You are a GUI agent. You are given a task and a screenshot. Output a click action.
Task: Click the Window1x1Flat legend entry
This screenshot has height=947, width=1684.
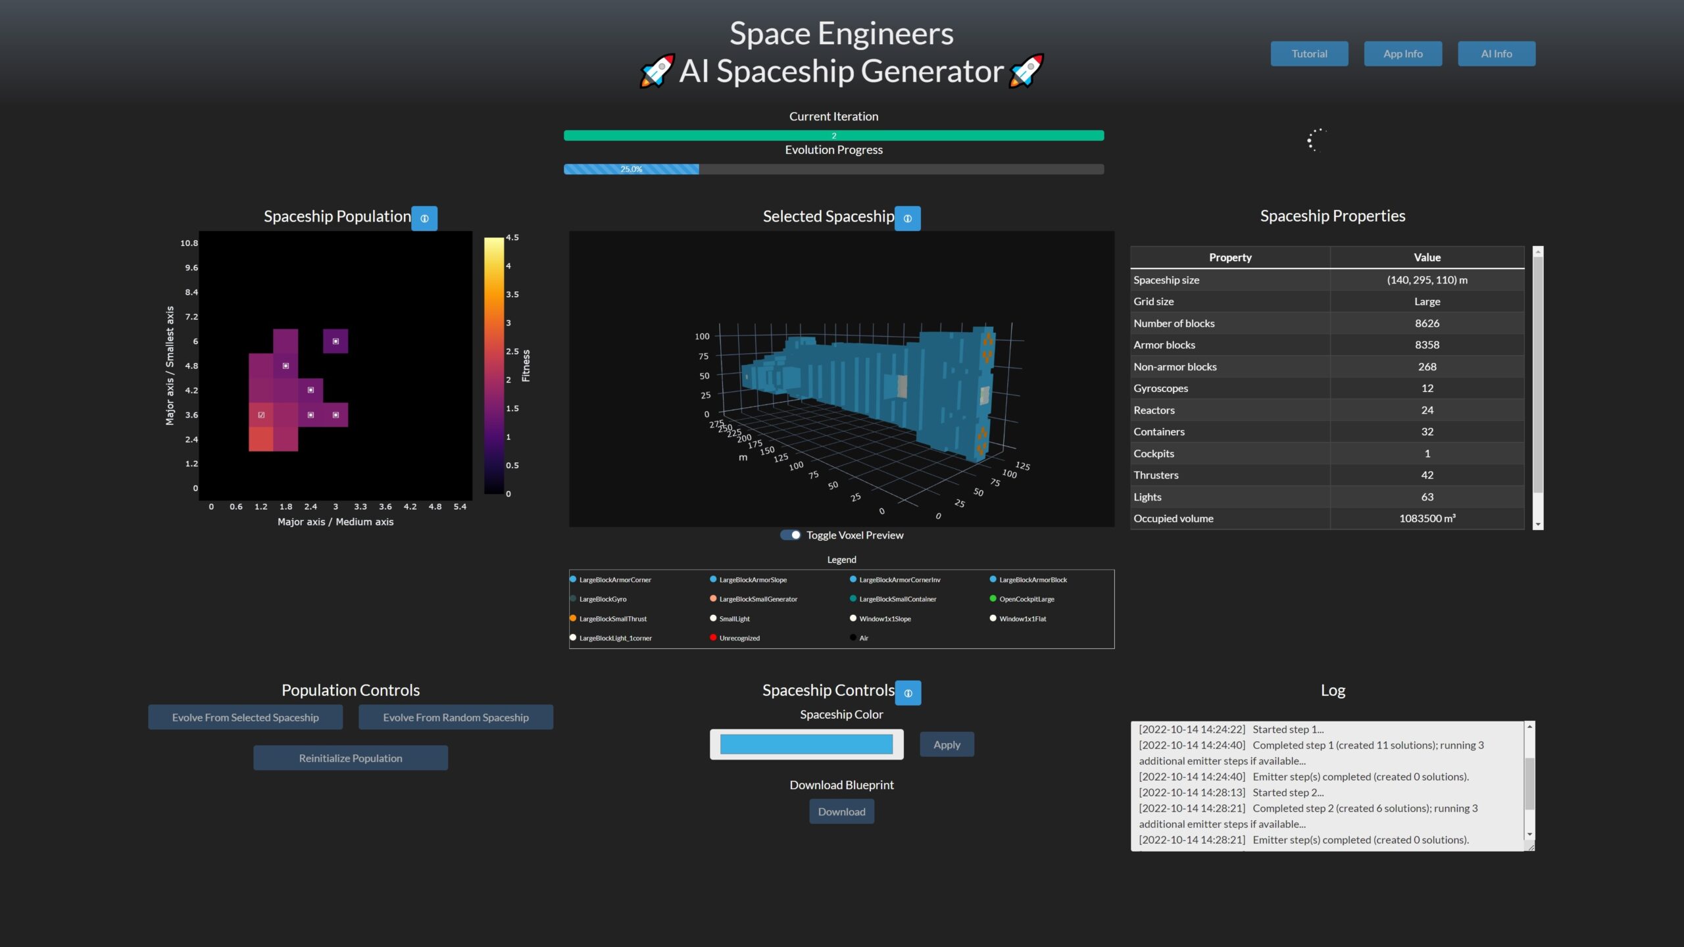1018,619
